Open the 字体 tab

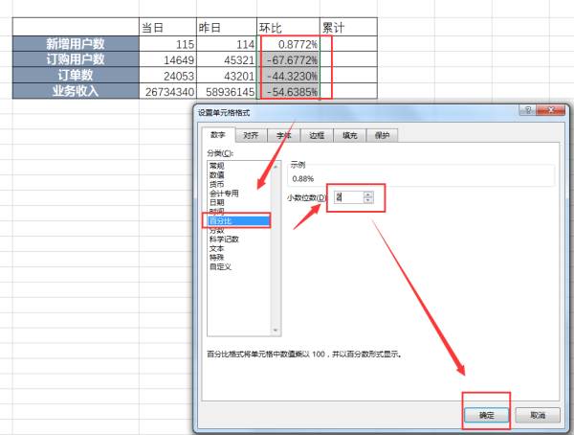point(284,136)
